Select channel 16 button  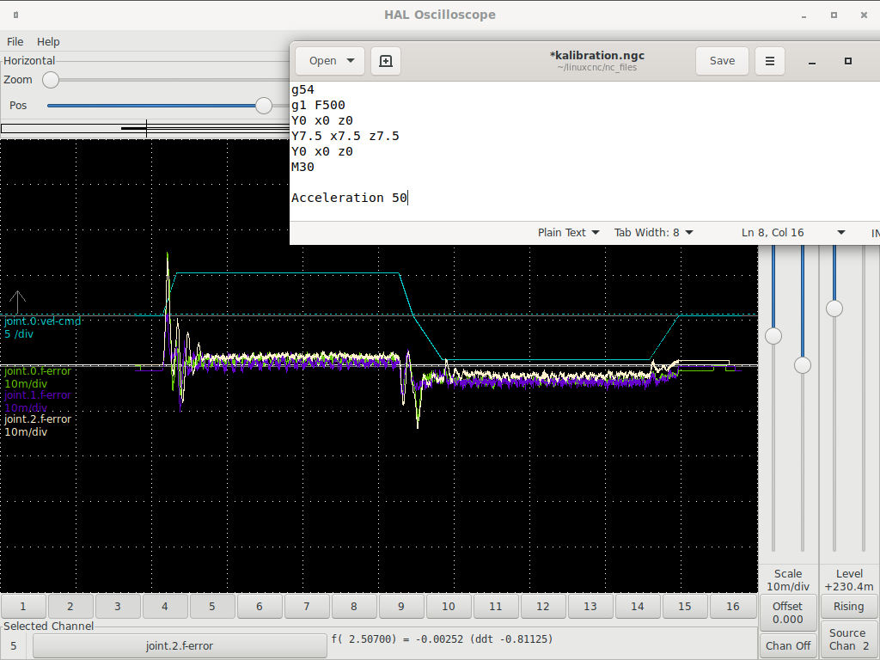733,606
